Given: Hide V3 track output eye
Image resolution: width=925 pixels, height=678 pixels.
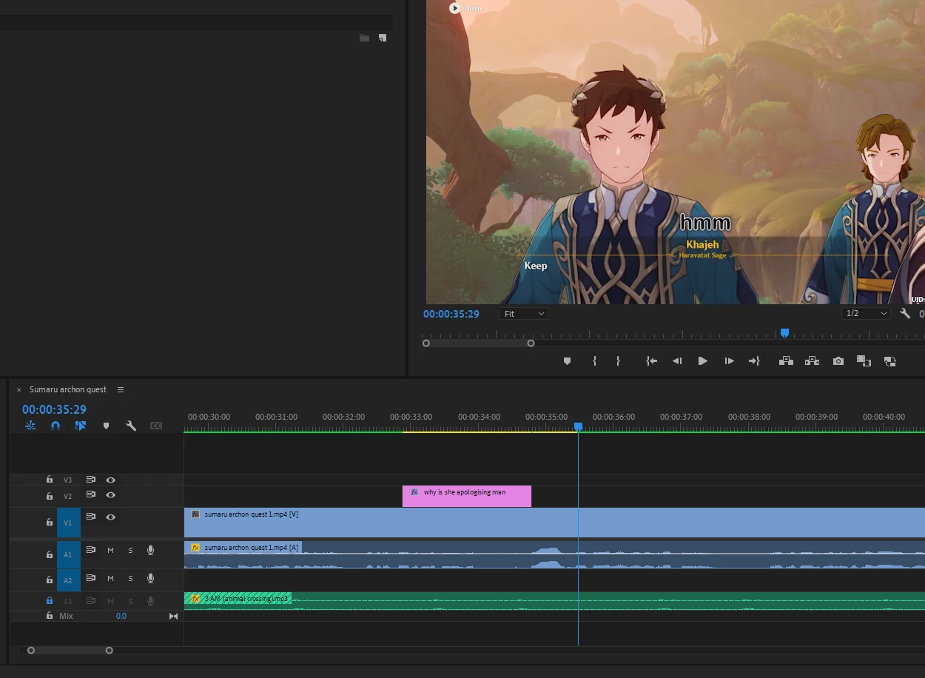Looking at the screenshot, I should pyautogui.click(x=110, y=480).
